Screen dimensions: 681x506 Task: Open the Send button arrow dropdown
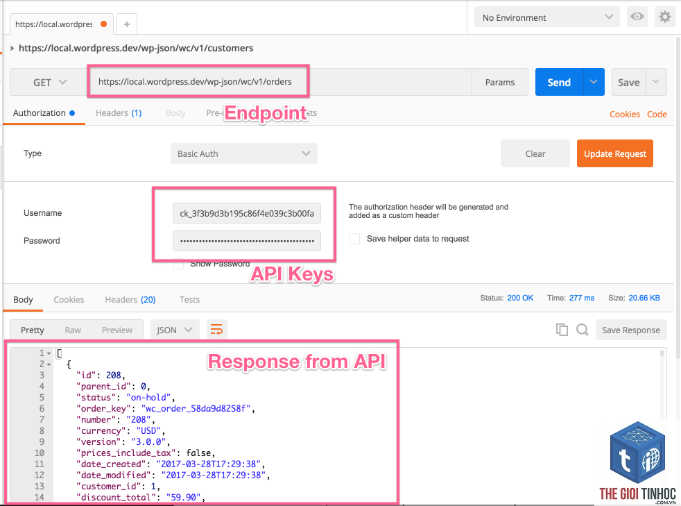594,82
